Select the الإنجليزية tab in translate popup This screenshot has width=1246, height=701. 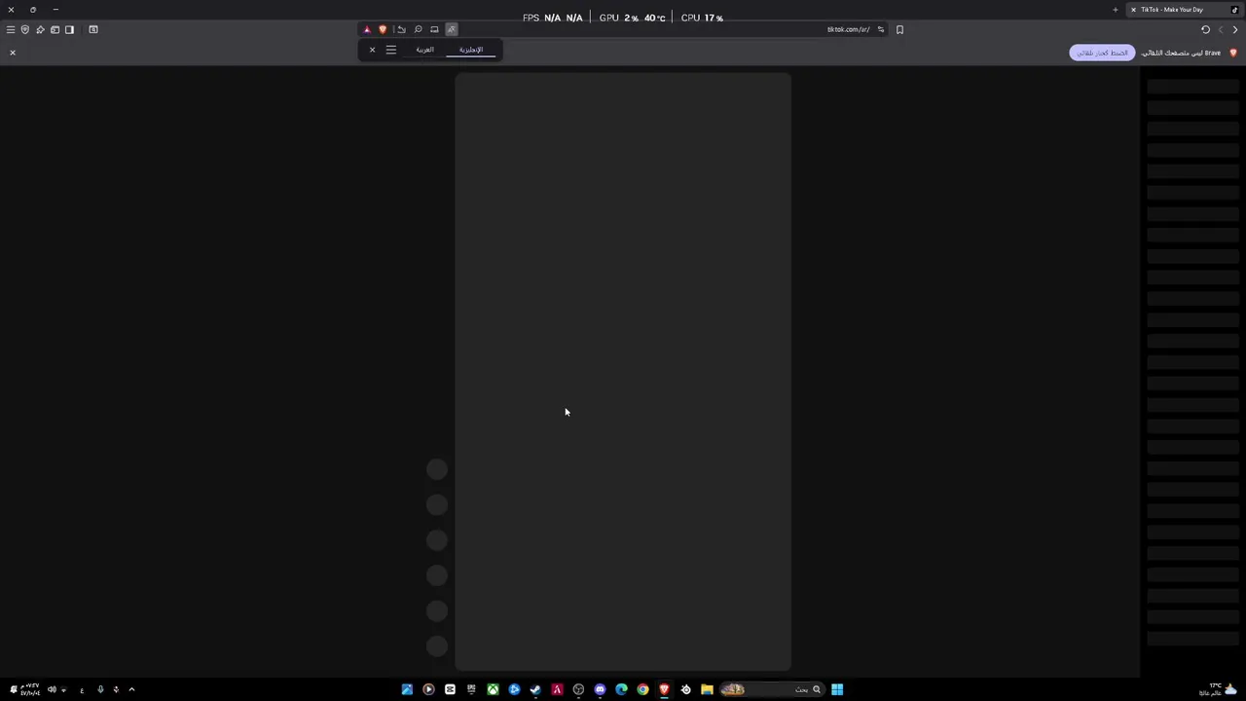pos(471,50)
